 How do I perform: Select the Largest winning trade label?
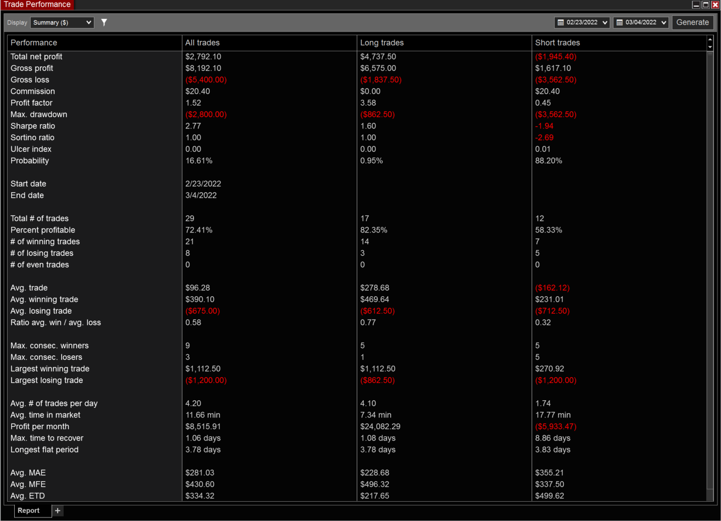[x=50, y=369]
